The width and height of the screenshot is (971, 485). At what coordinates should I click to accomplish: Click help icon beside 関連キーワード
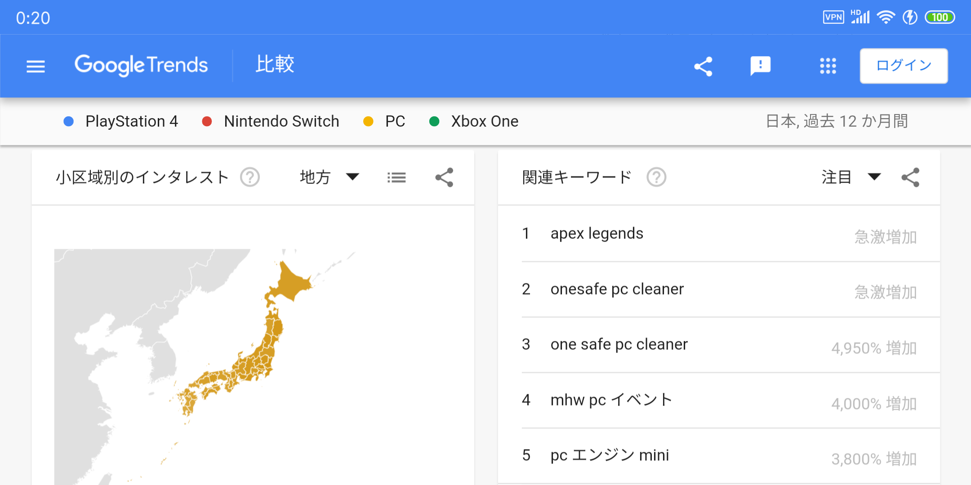coord(656,177)
